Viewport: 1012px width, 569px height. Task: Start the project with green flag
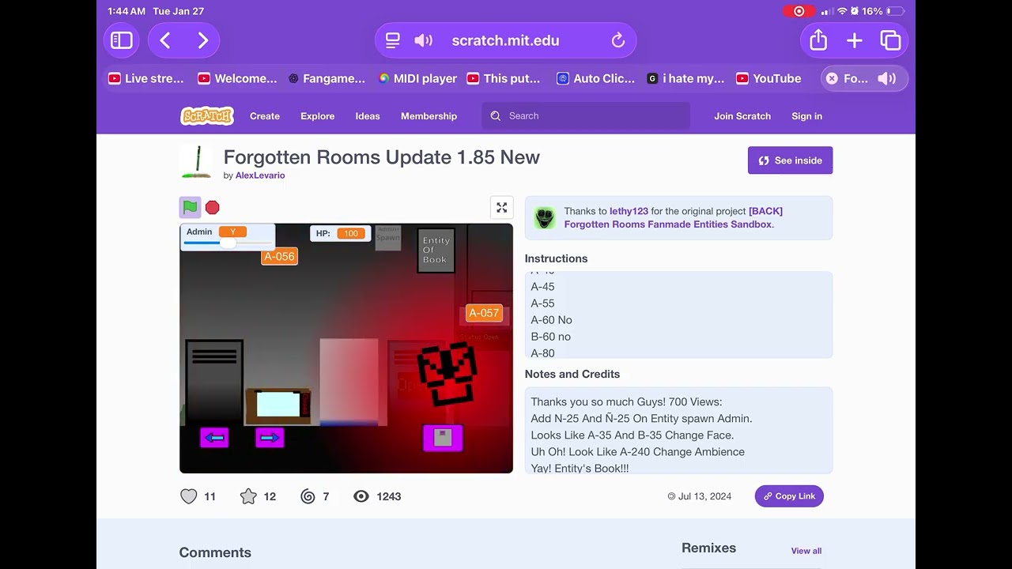click(190, 207)
